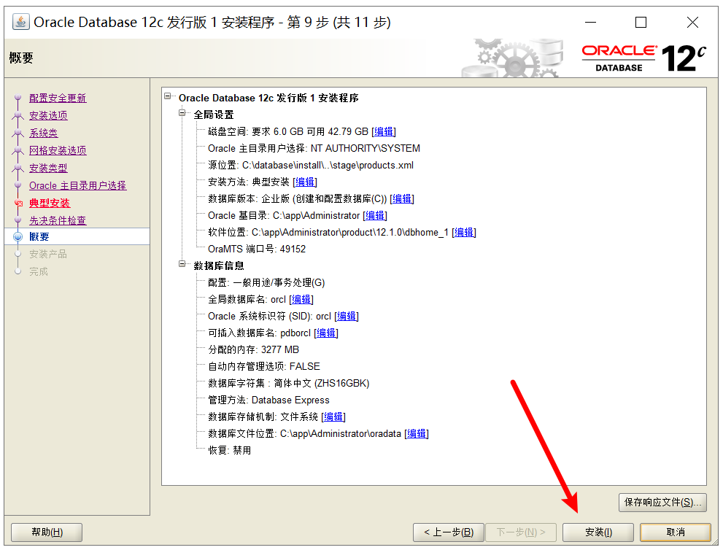Image resolution: width=723 pixels, height=550 pixels.
Task: Start installation with 安装(I) button
Action: point(598,532)
